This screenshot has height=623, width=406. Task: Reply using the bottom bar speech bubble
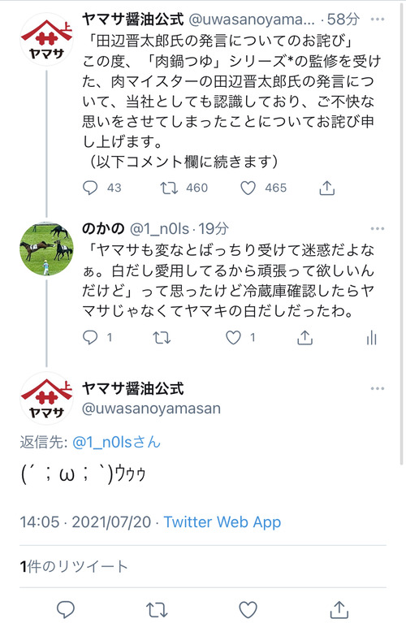click(66, 609)
